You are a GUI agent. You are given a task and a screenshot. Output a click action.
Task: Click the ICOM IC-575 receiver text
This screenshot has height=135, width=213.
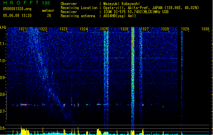point(136,12)
